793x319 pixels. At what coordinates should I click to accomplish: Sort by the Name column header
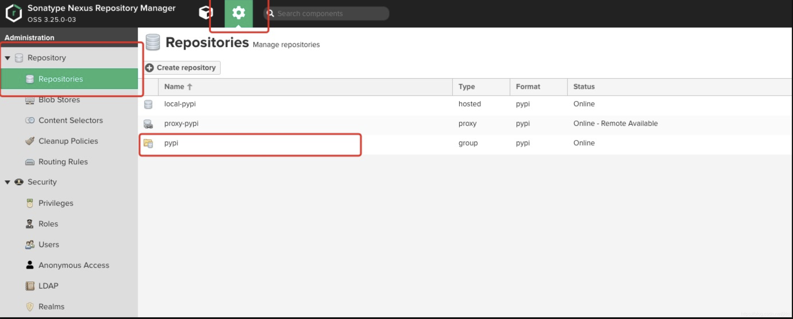point(174,87)
